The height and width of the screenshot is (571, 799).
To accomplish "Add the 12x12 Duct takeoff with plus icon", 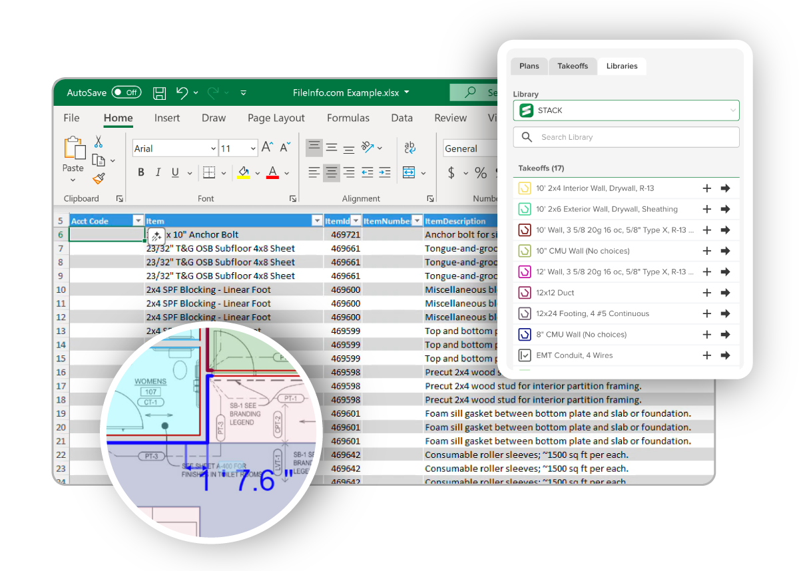I will (707, 293).
